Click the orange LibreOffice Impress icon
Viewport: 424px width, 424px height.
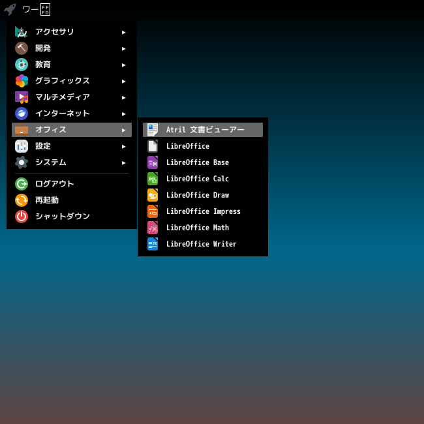coord(153,211)
